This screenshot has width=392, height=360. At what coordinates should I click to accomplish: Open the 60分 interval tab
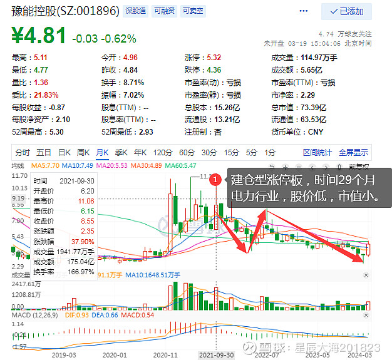pyautogui.click(x=187, y=152)
